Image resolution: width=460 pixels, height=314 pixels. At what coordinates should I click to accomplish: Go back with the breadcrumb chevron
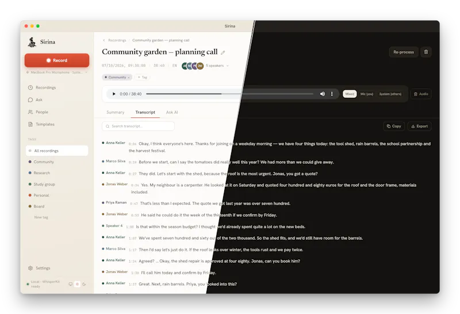point(104,40)
